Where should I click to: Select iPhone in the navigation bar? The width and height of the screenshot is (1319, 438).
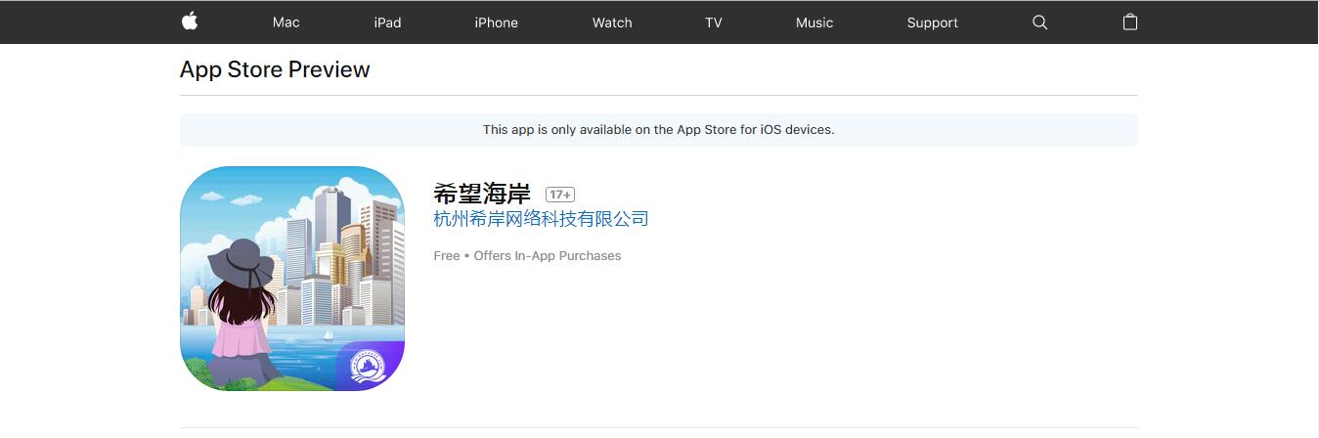point(496,22)
